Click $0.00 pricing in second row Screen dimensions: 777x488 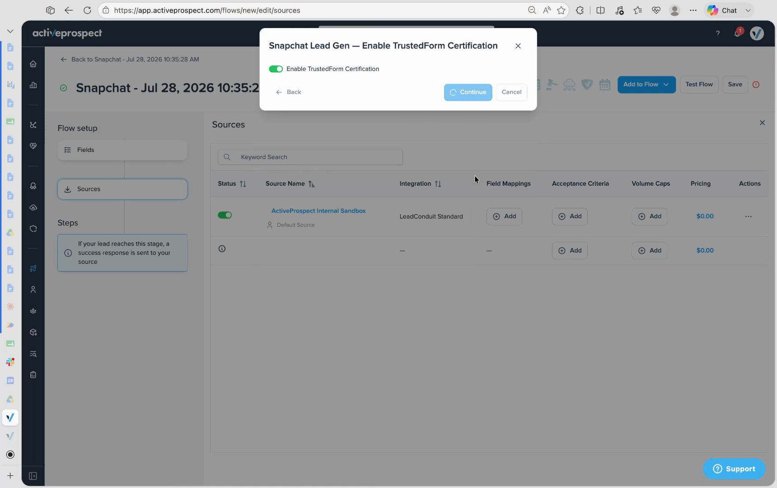point(705,250)
